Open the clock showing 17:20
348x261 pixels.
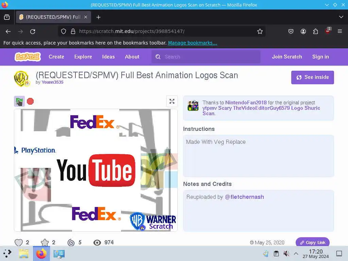coord(316,254)
